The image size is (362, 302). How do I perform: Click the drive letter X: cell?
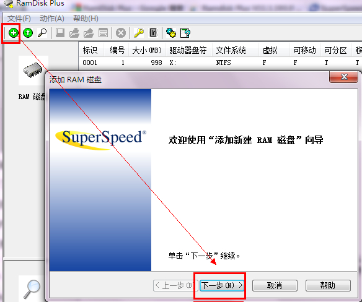tap(173, 63)
